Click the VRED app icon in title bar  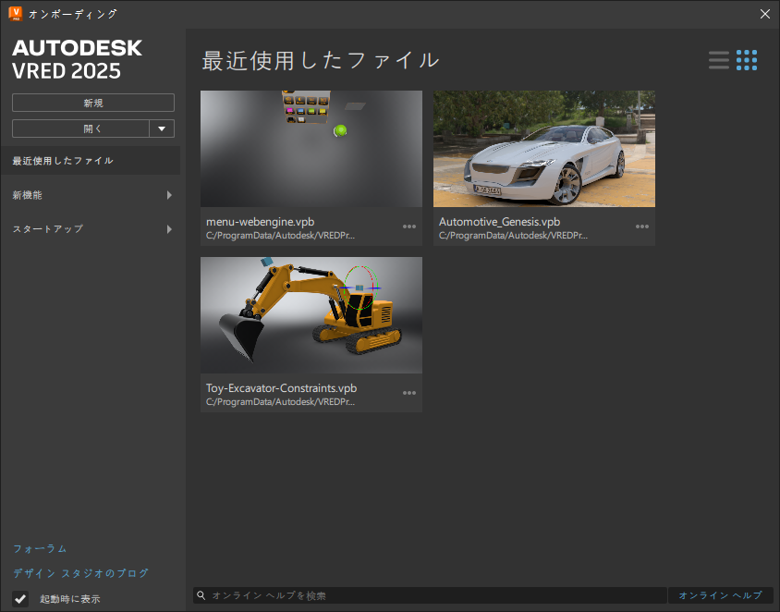[16, 14]
